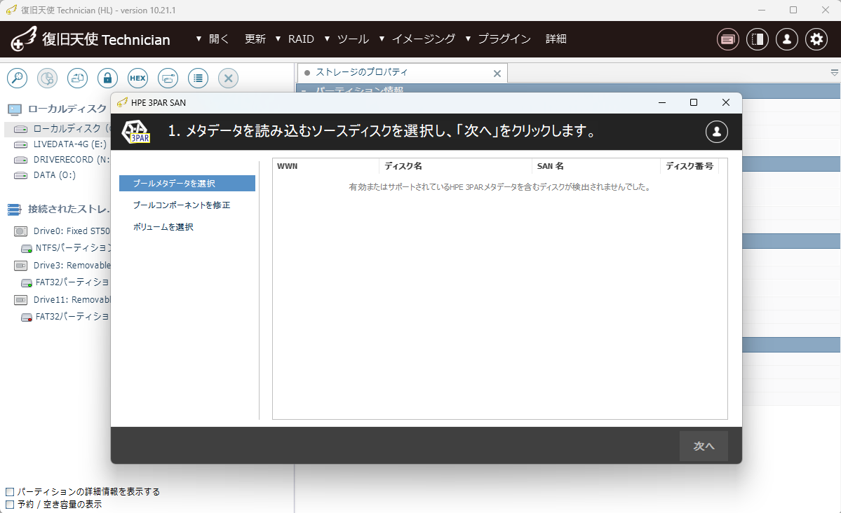Click the user account icon in main header

click(x=787, y=39)
